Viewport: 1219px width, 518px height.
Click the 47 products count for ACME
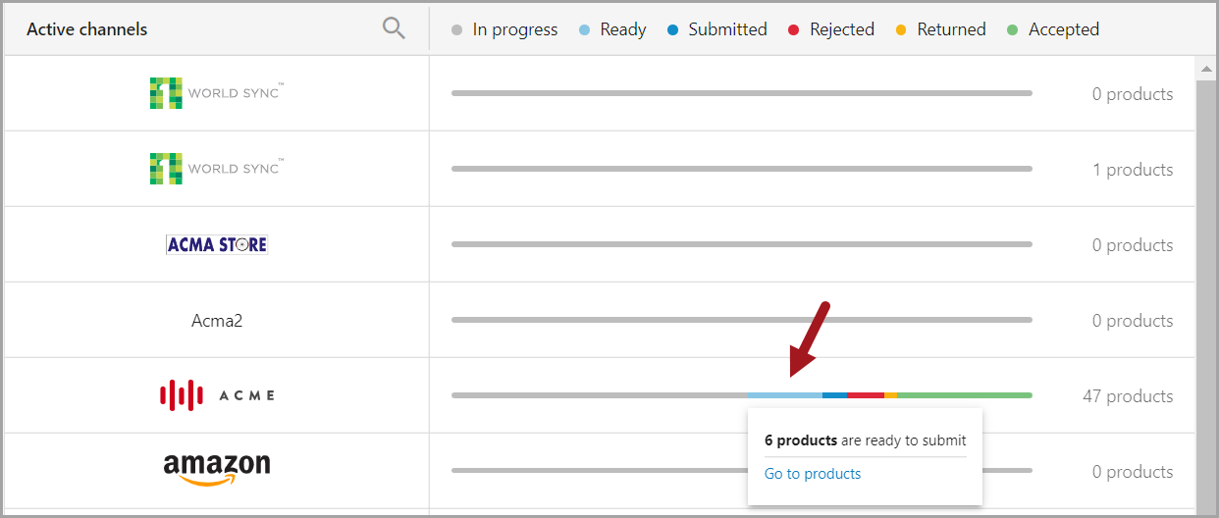pos(1128,396)
